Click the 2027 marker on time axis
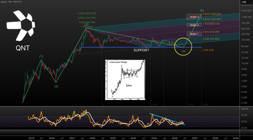 [195, 138]
